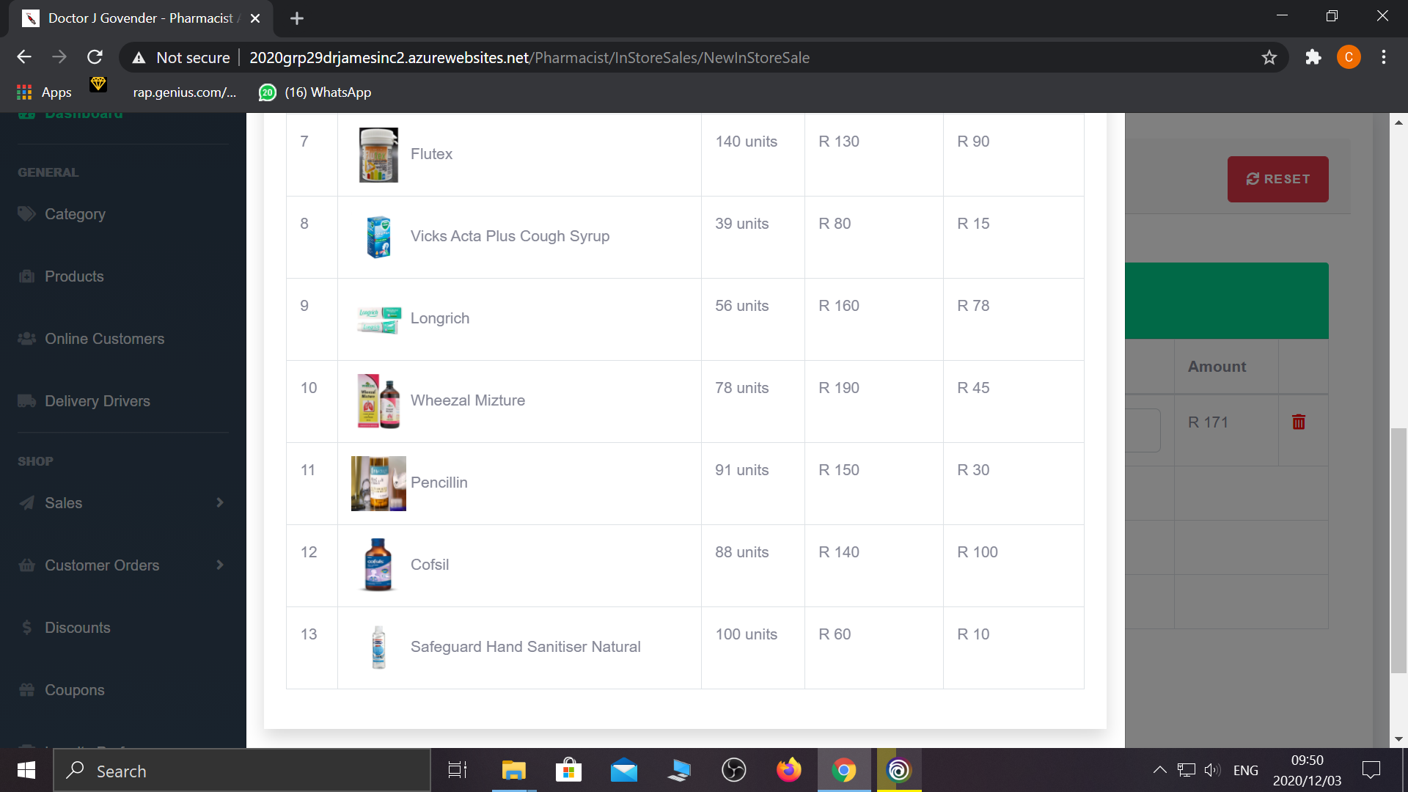The height and width of the screenshot is (792, 1408).
Task: Click the red trash delete icon
Action: pos(1298,422)
